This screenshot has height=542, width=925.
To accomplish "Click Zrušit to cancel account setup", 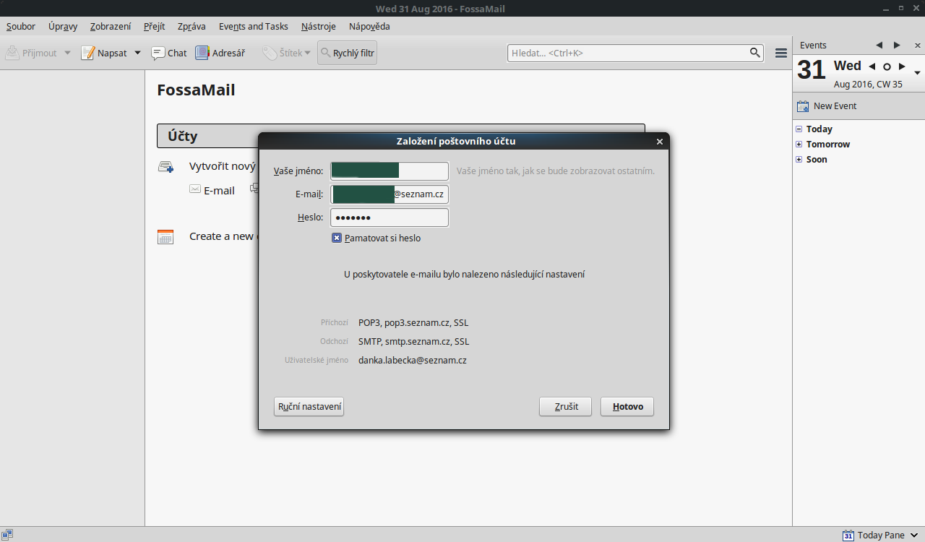I will pos(565,407).
